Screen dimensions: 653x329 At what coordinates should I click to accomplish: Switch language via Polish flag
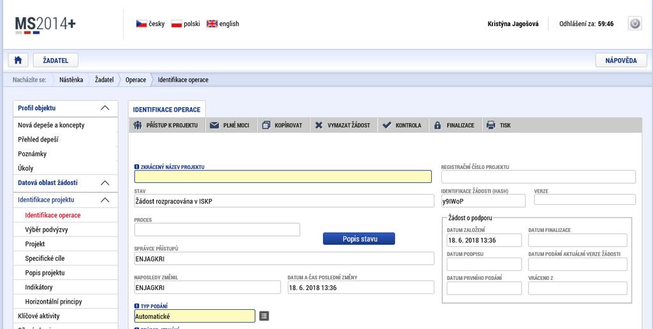tap(177, 24)
